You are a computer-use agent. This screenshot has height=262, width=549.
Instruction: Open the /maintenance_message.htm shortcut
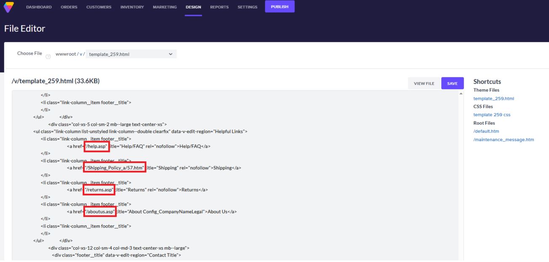click(503, 139)
